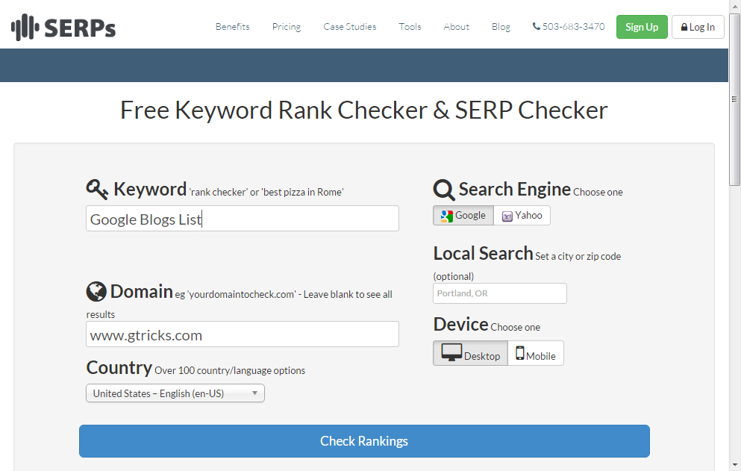Click the scrollbar up arrow
This screenshot has height=471, width=741.
(734, 6)
